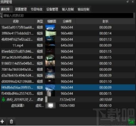
Task: Sort by the 类型 column header
Action: 40,21
